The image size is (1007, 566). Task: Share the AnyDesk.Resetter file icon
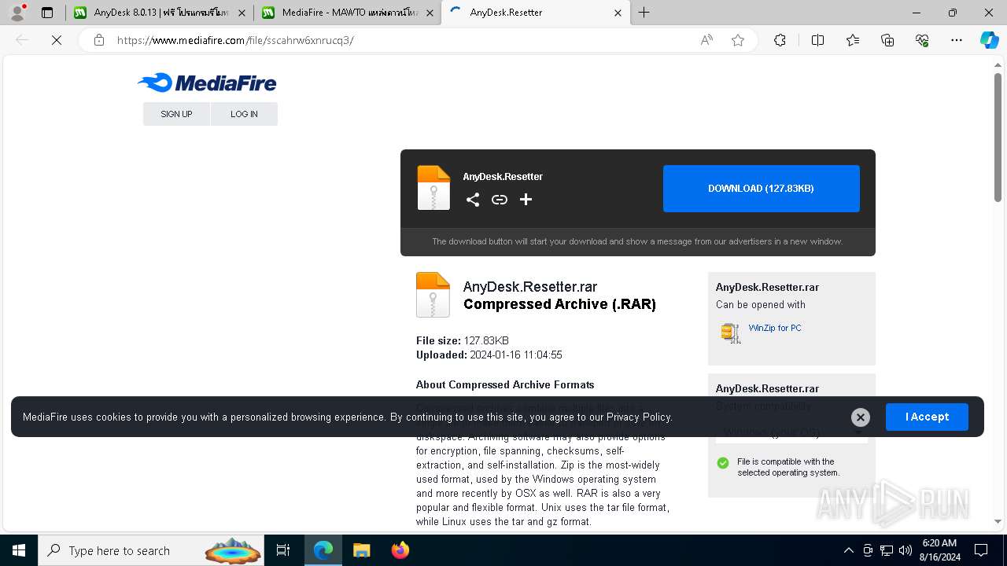point(473,200)
